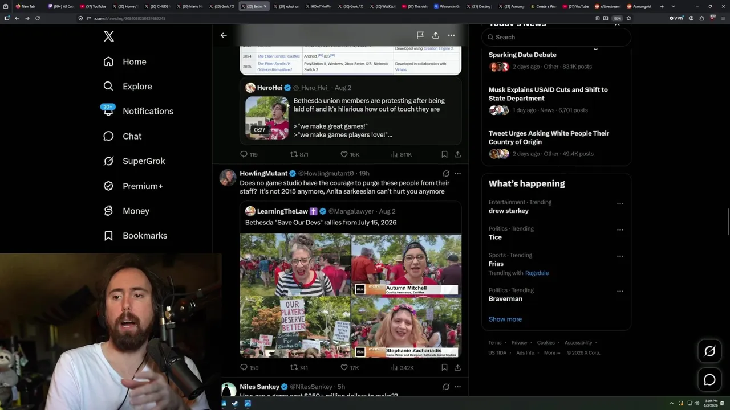This screenshot has height=410, width=730.
Task: View analytics for the 342K-views post
Action: 402,368
